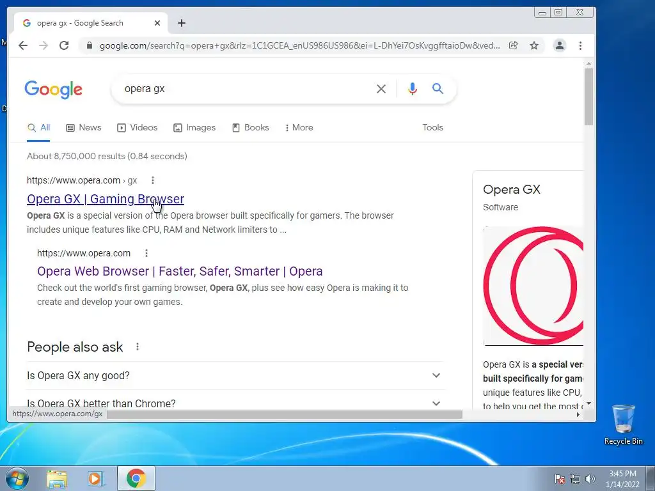655x491 pixels.
Task: Open Windows Start menu
Action: tap(17, 478)
